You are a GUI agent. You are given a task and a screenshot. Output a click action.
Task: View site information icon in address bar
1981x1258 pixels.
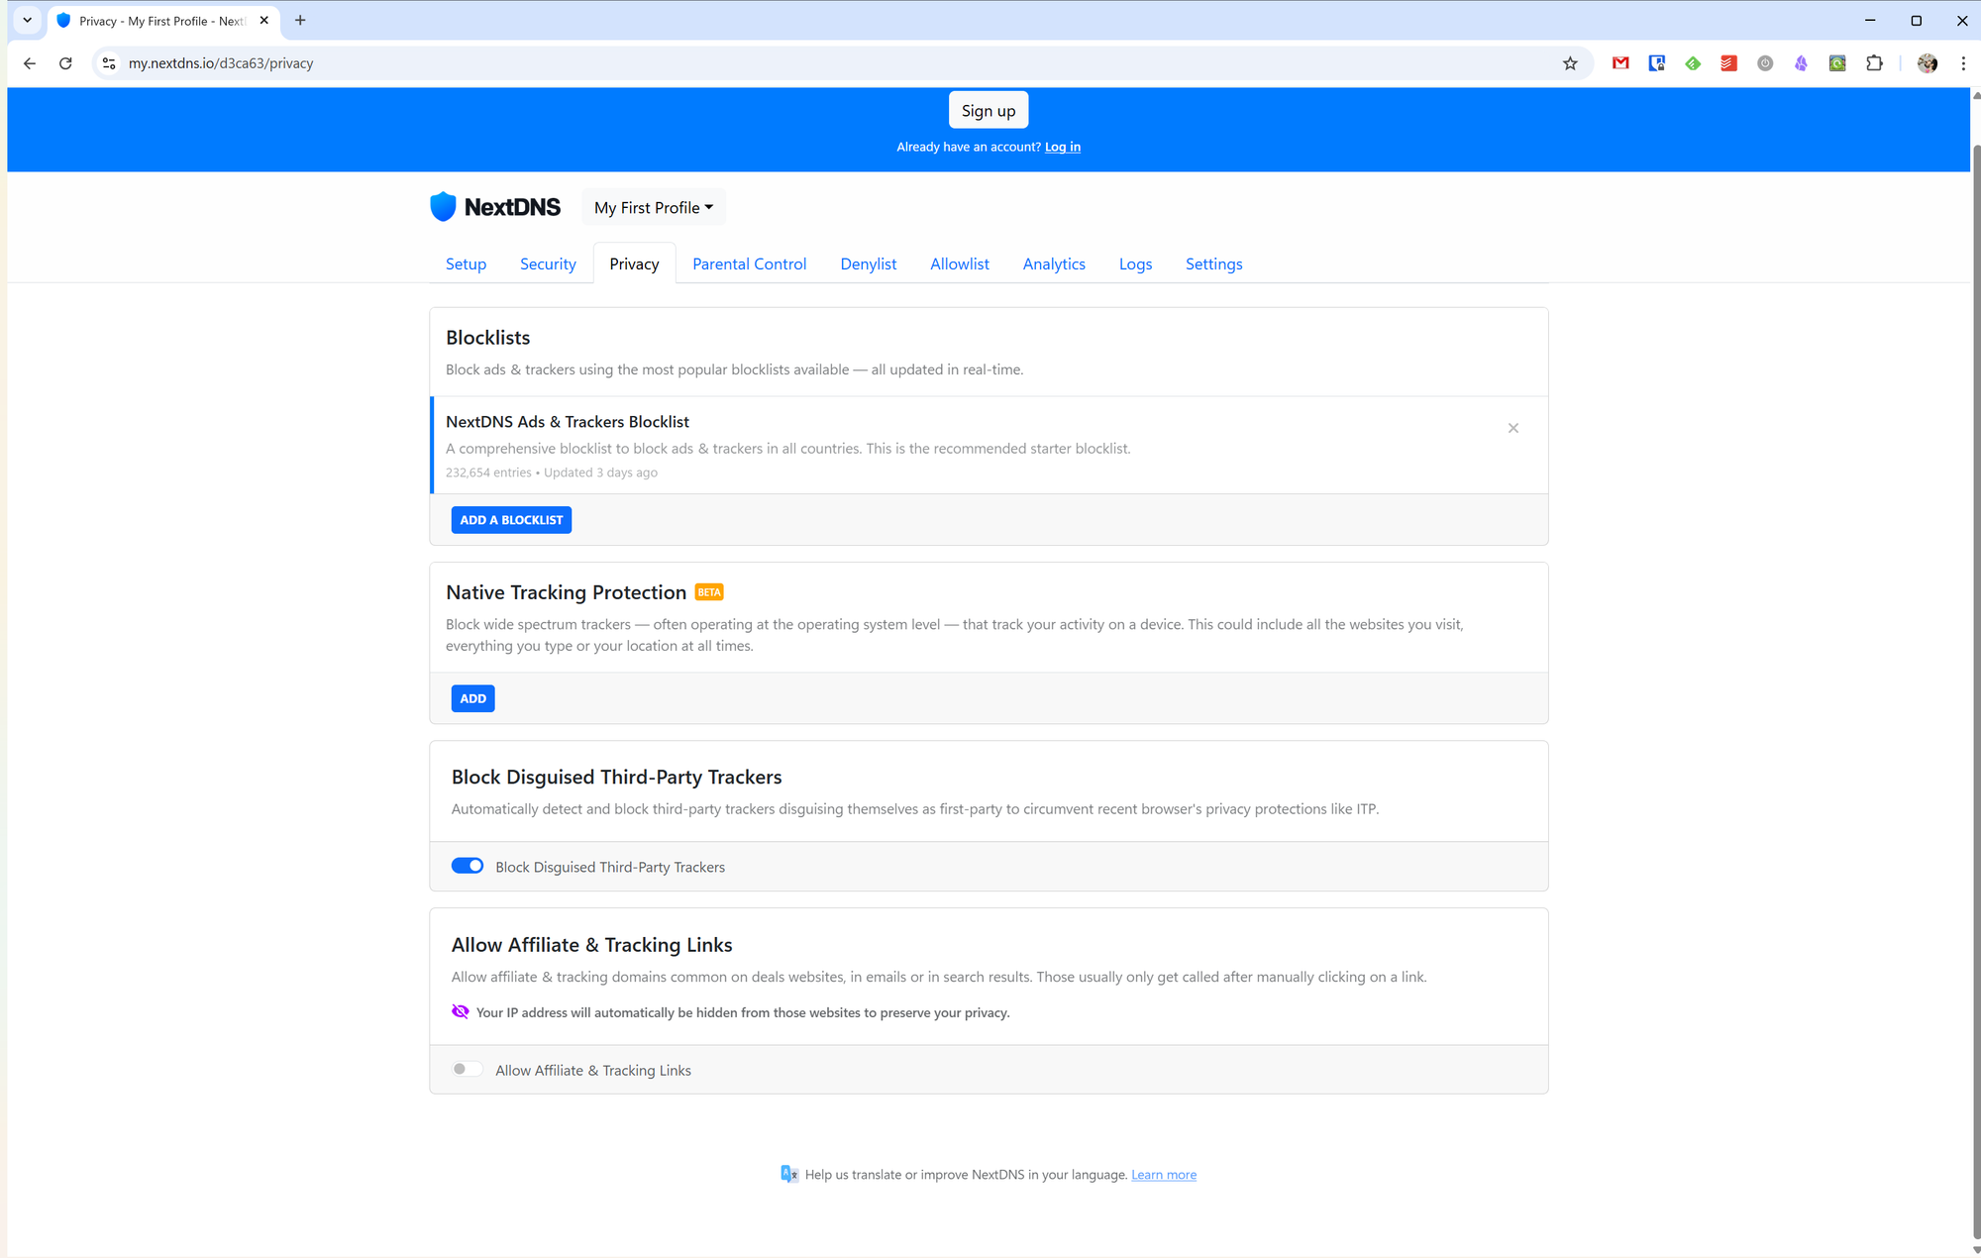click(109, 63)
